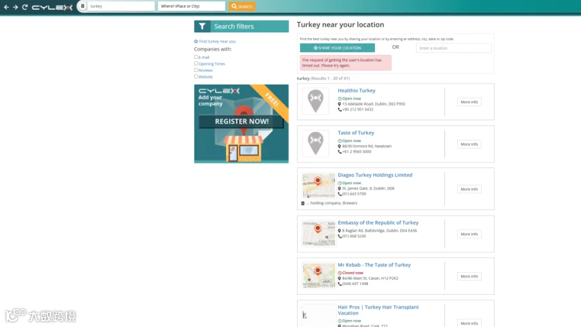
Task: Click the clock icon beside Closed now
Action: [x=340, y=273]
